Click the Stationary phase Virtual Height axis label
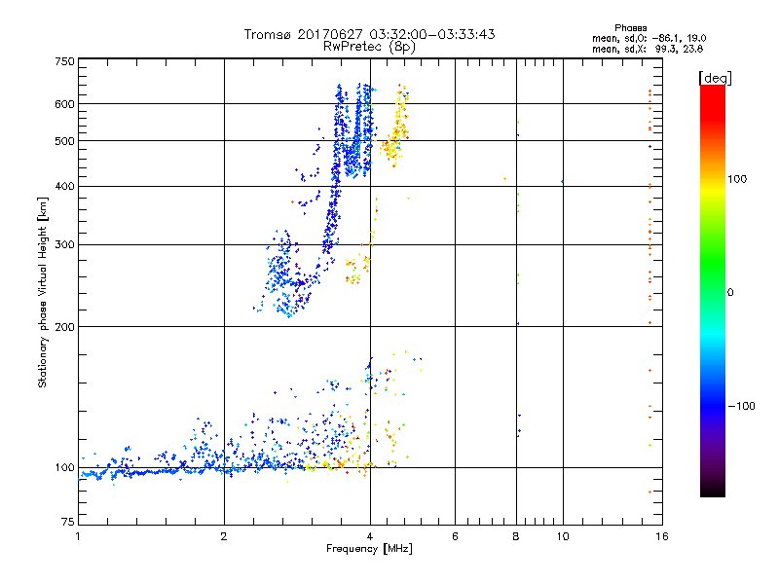779x584 pixels. pyautogui.click(x=43, y=291)
